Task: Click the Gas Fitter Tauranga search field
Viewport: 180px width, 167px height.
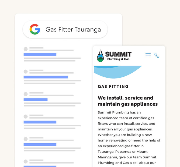Action: [73, 29]
